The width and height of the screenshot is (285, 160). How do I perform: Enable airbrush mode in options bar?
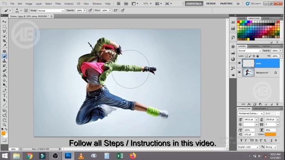pos(116,11)
